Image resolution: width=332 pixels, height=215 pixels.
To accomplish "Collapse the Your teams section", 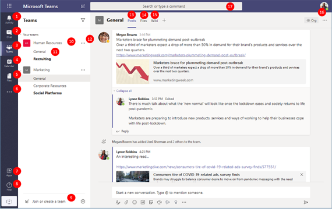I will (x=20, y=35).
